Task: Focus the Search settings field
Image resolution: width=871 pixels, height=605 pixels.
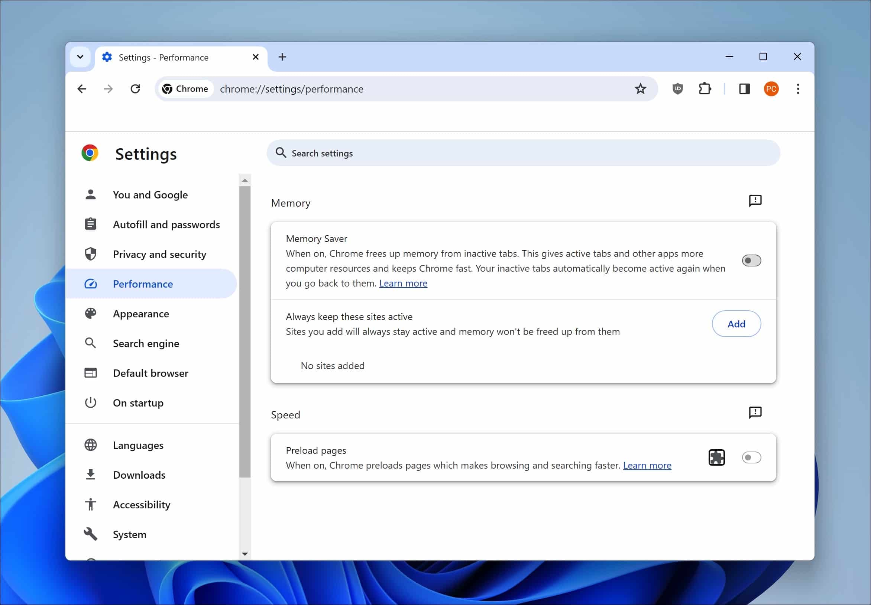Action: point(523,153)
